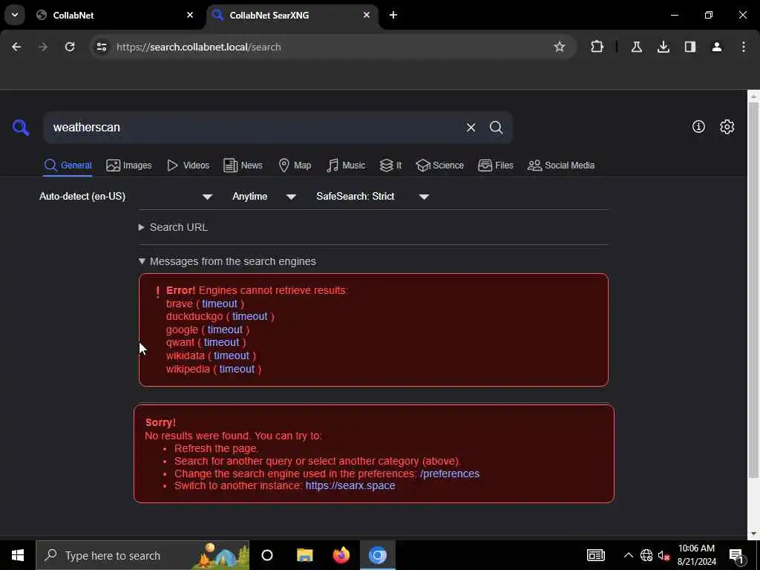Select the Files search category
The height and width of the screenshot is (570, 760).
pyautogui.click(x=495, y=166)
